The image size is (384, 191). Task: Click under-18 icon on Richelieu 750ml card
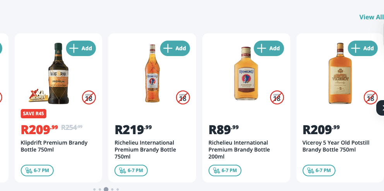click(183, 97)
